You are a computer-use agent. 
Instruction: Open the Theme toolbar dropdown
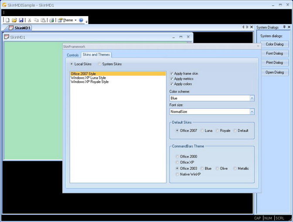point(68,20)
